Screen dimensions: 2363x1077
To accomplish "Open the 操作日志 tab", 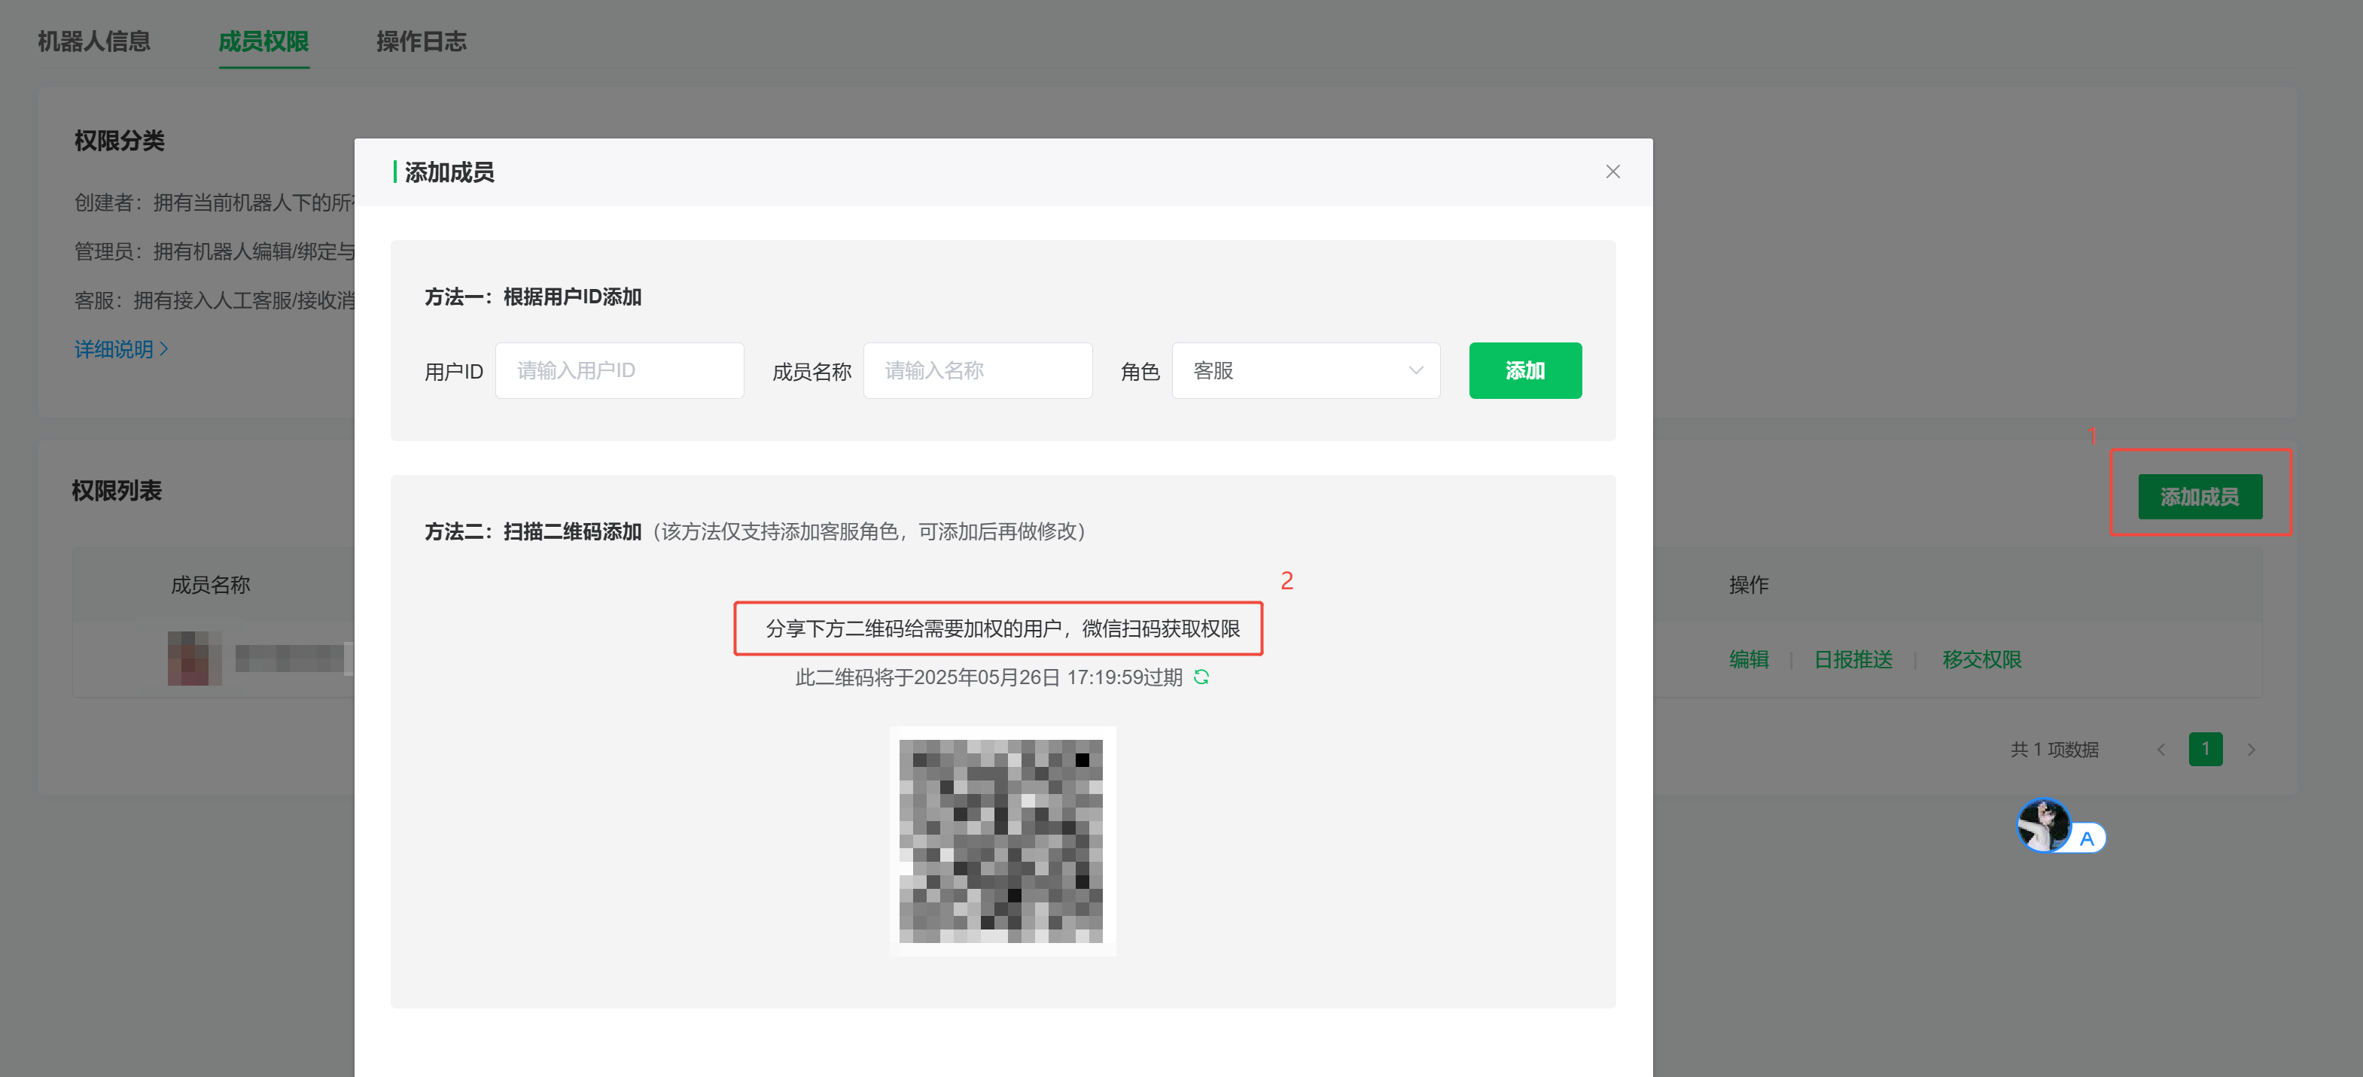I will [421, 41].
